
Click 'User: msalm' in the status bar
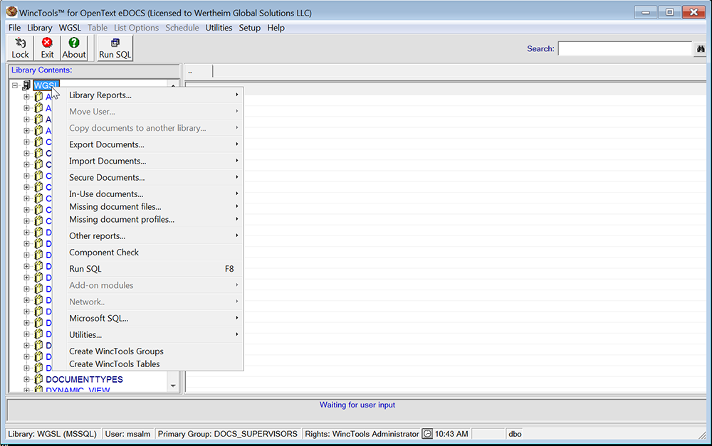(x=127, y=434)
